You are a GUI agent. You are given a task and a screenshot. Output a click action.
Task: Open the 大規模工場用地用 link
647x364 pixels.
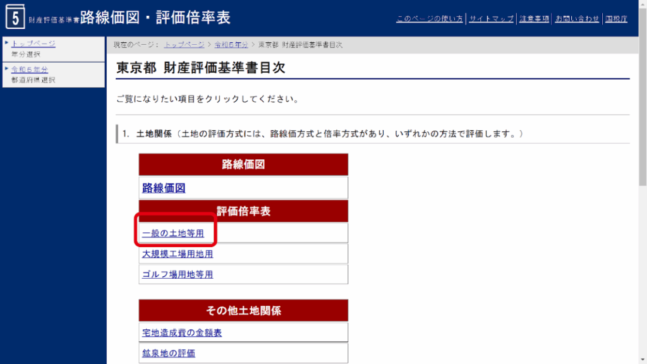pos(178,254)
